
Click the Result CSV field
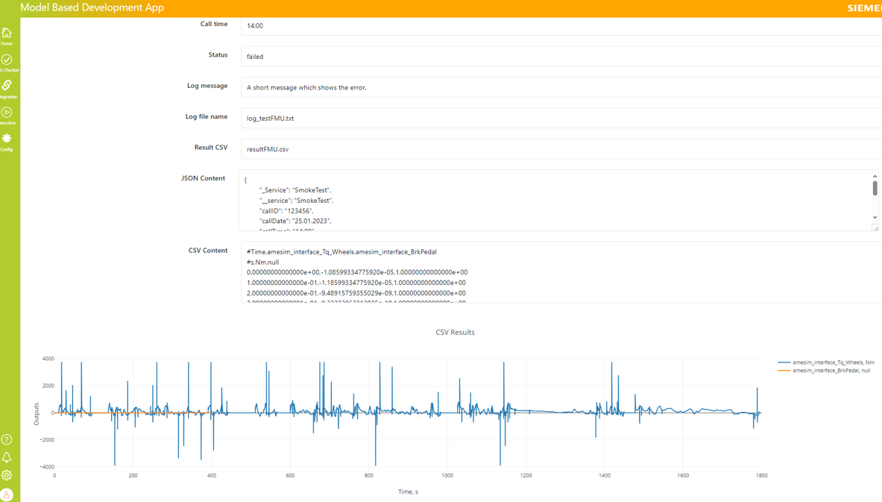[559, 149]
